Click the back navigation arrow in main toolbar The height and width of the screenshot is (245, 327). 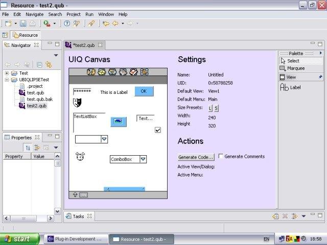[x=115, y=23]
